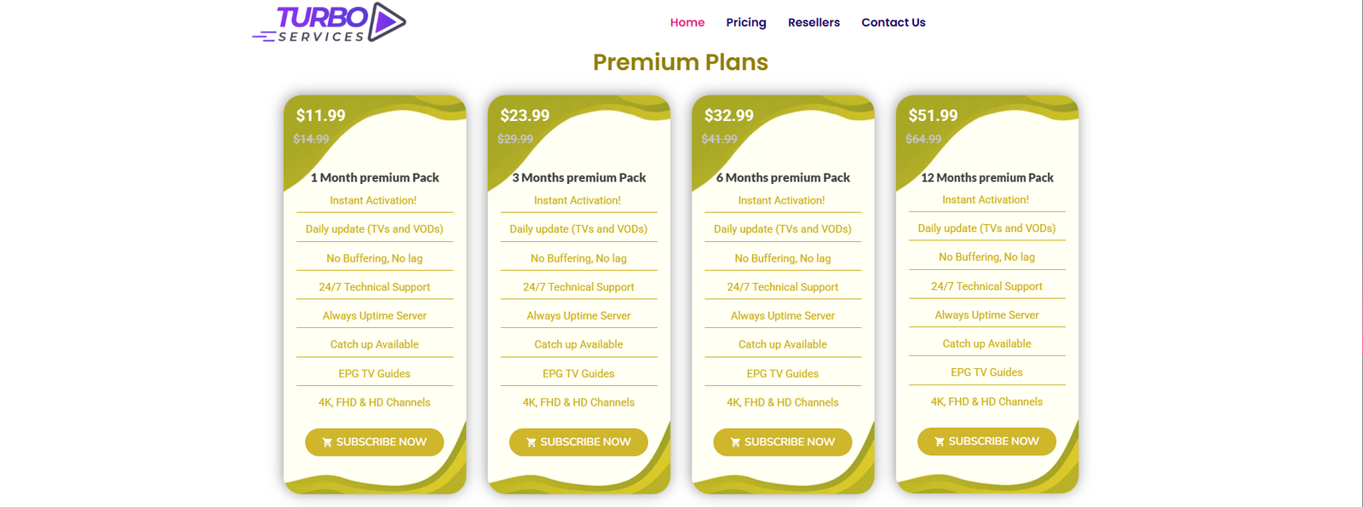Click the cart icon in 3 Months Subscribe button
Screen dimensions: 1363x507
click(x=531, y=441)
